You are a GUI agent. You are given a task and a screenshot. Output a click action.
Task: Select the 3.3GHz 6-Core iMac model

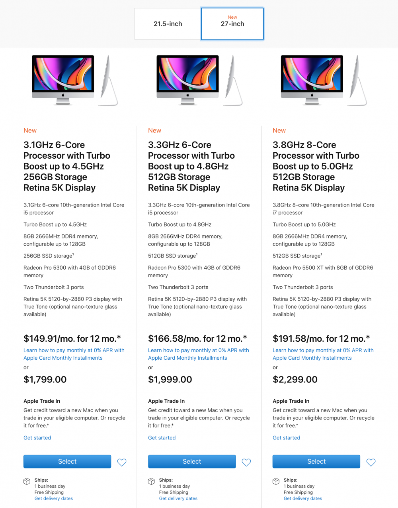(x=191, y=461)
